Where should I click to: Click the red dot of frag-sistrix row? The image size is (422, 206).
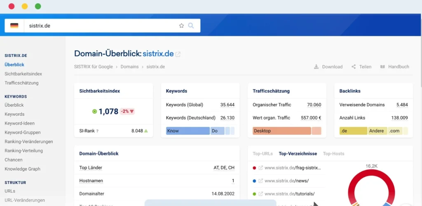pyautogui.click(x=254, y=168)
